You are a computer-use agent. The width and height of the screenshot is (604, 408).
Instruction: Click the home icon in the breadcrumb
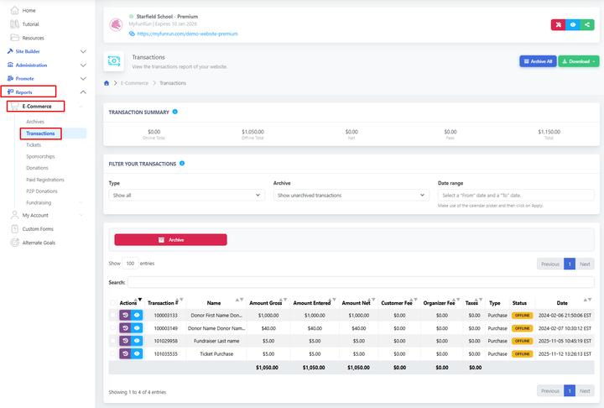coord(107,83)
